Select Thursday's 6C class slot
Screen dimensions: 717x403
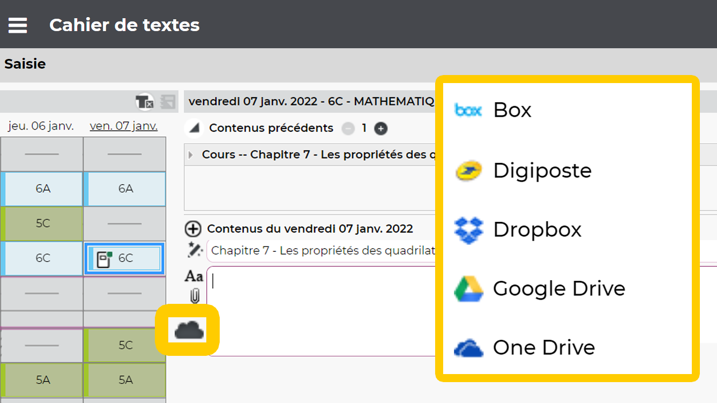tap(42, 258)
